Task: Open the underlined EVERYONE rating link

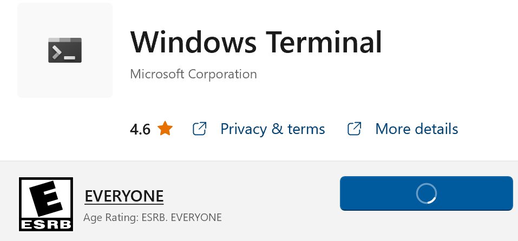Action: [124, 196]
